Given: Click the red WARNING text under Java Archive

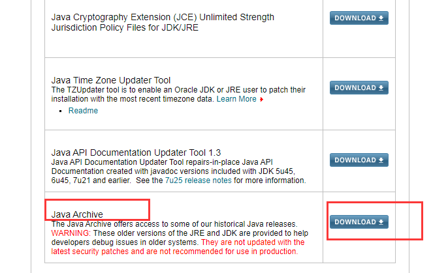Looking at the screenshot, I should point(69,233).
